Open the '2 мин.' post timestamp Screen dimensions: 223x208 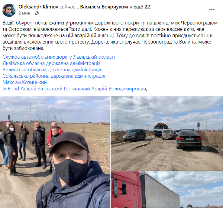pyautogui.click(x=25, y=13)
